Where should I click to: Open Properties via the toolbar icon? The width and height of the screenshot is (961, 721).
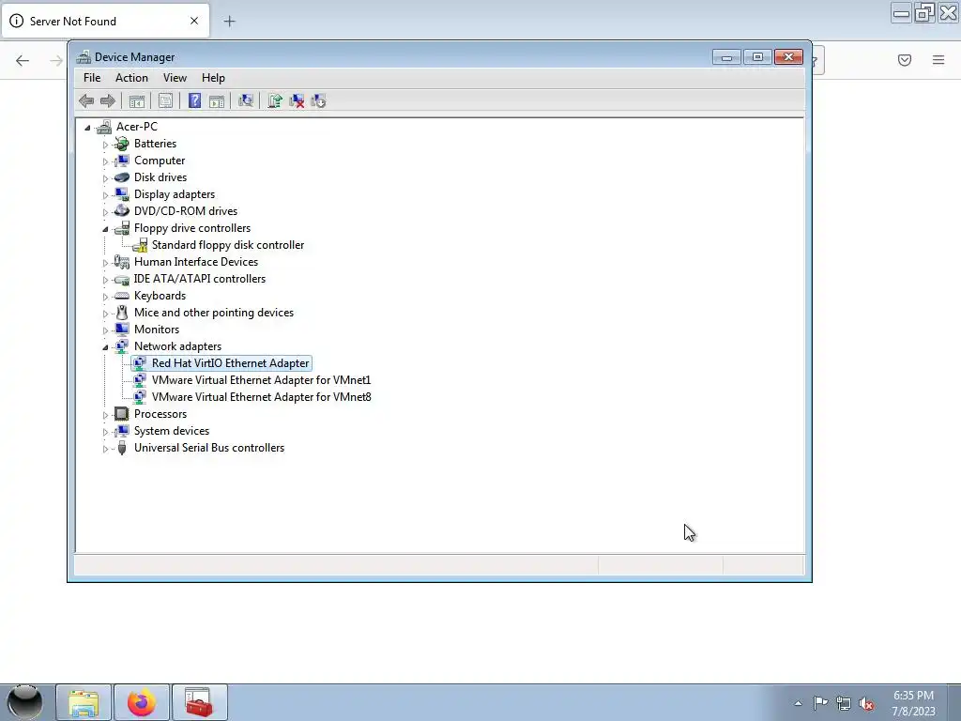point(165,101)
